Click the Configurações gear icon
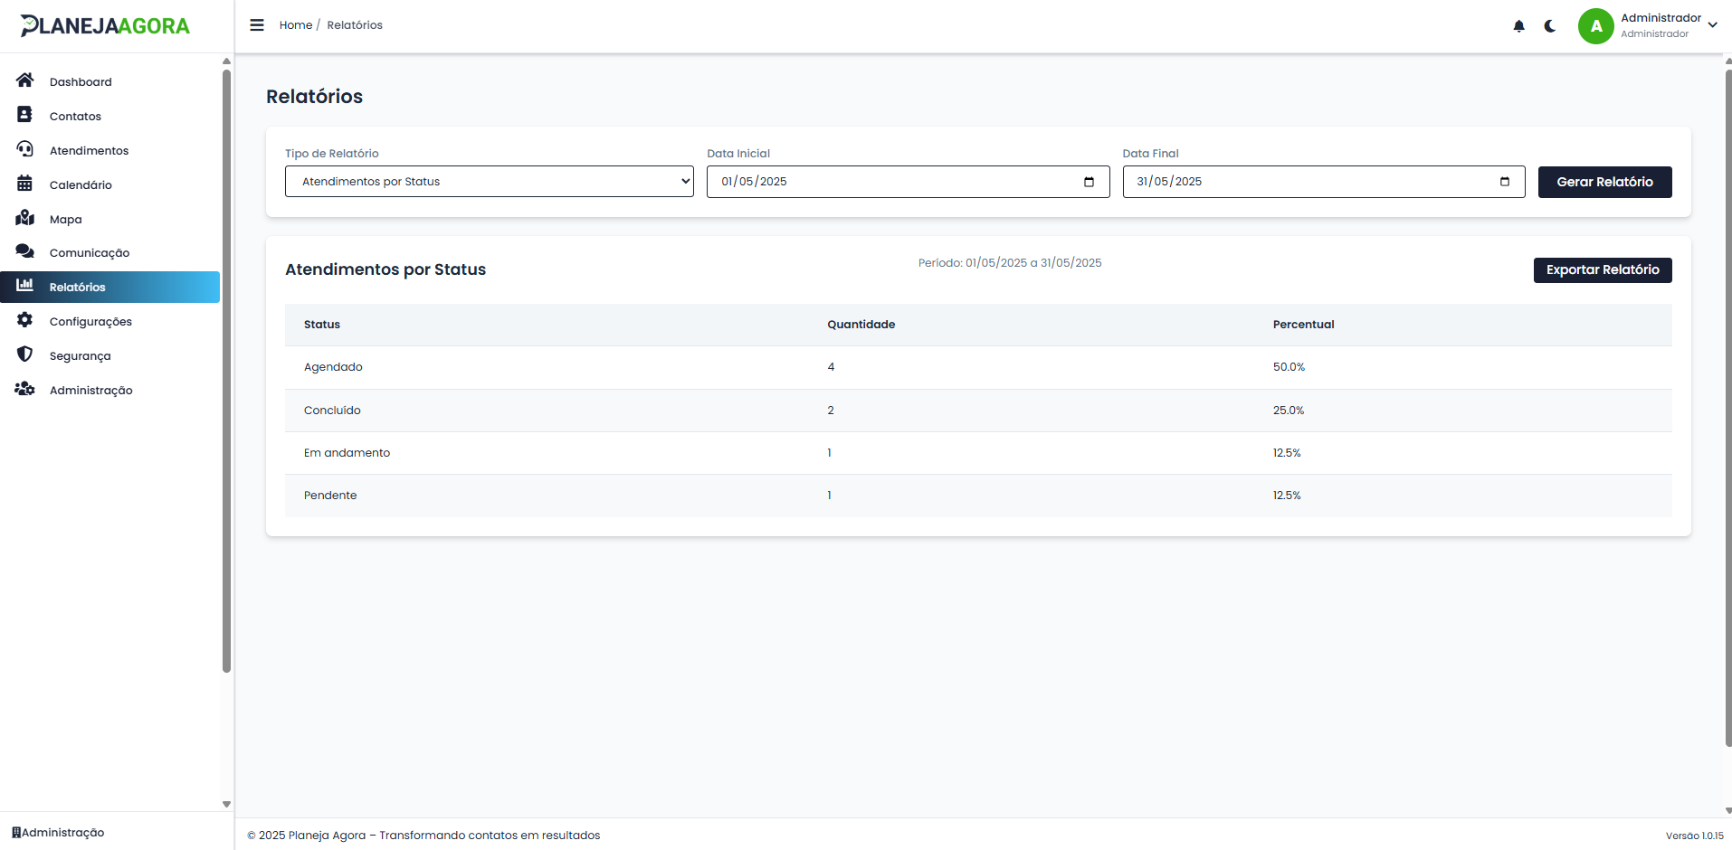1732x850 pixels. tap(25, 320)
